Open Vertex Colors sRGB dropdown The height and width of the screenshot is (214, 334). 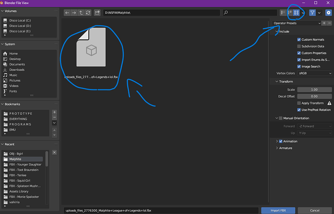315,73
